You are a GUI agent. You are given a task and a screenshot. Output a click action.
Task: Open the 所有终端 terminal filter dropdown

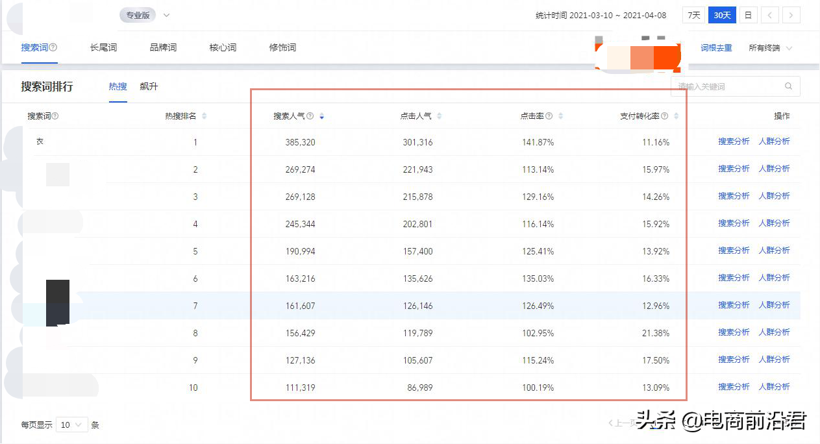point(770,47)
